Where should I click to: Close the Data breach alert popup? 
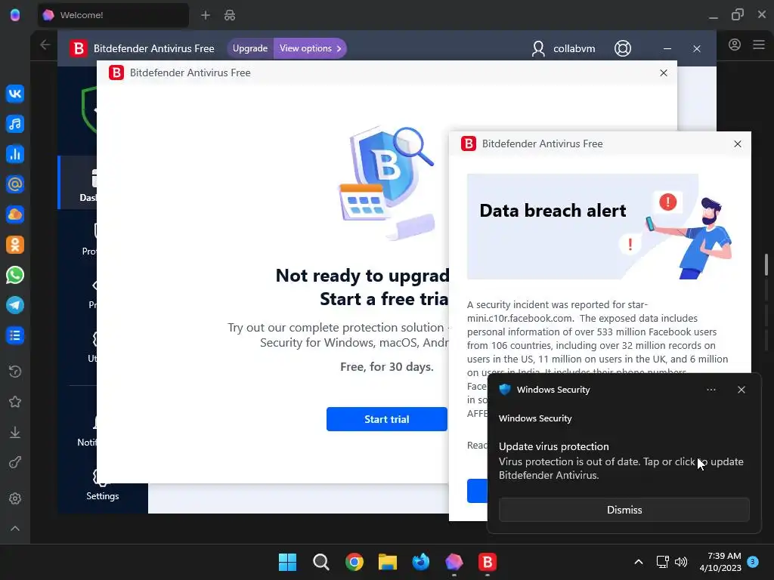pos(738,144)
